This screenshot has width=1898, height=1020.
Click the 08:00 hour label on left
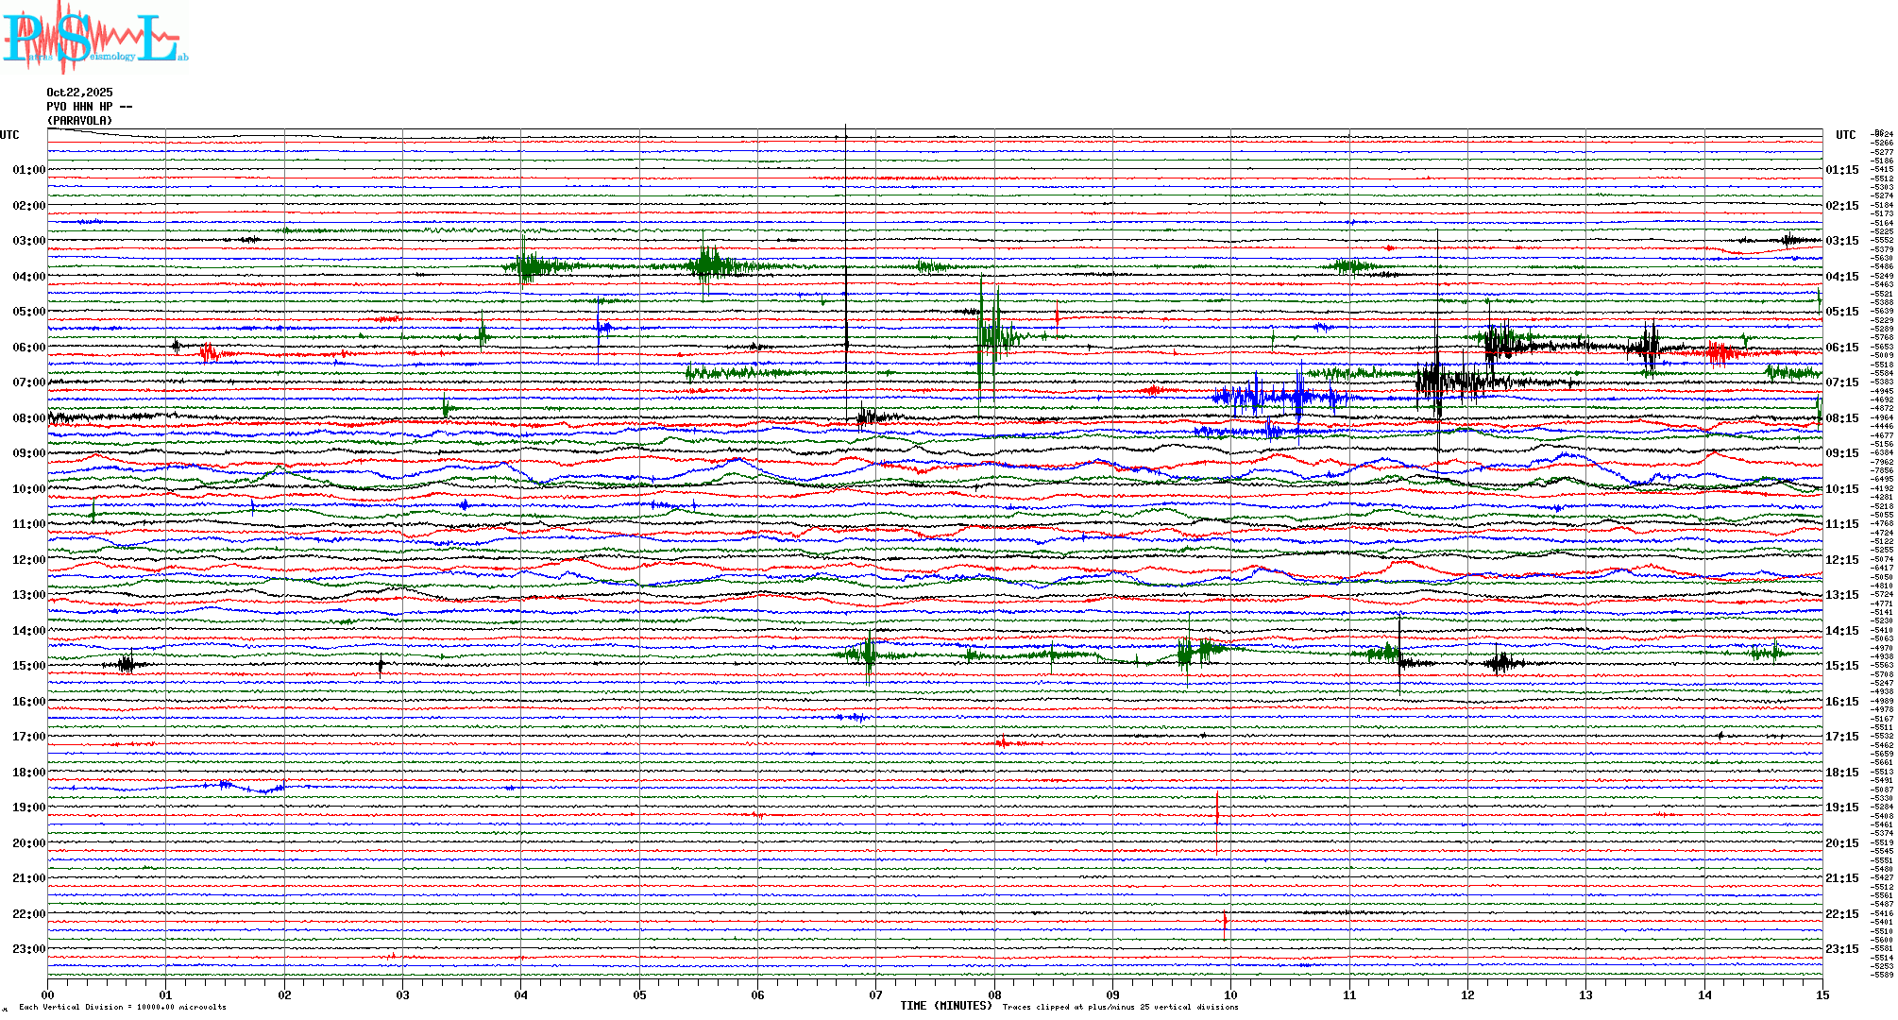(28, 418)
